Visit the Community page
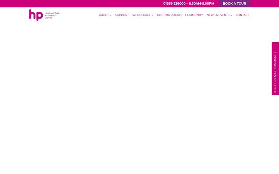Screen dimensions: 279x174 [x=194, y=15]
